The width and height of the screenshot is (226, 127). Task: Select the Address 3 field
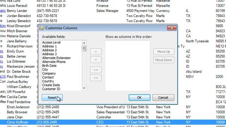(49, 54)
